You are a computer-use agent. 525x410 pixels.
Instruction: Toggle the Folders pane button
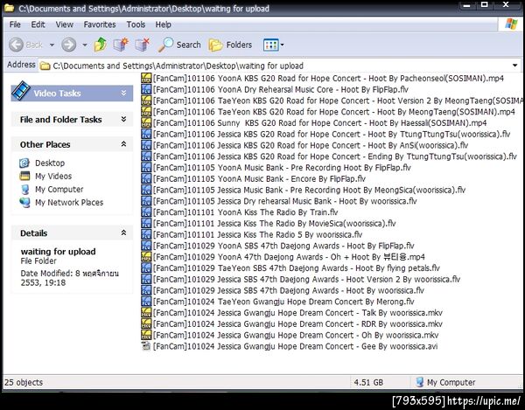[x=230, y=45]
